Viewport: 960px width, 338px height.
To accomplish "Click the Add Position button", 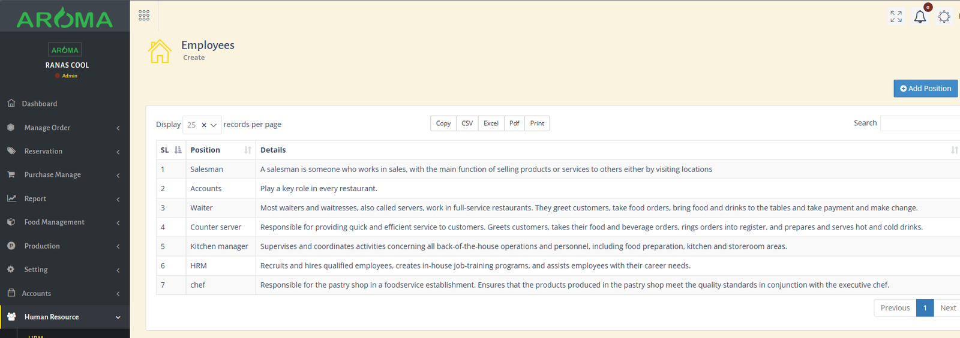I will [x=925, y=89].
